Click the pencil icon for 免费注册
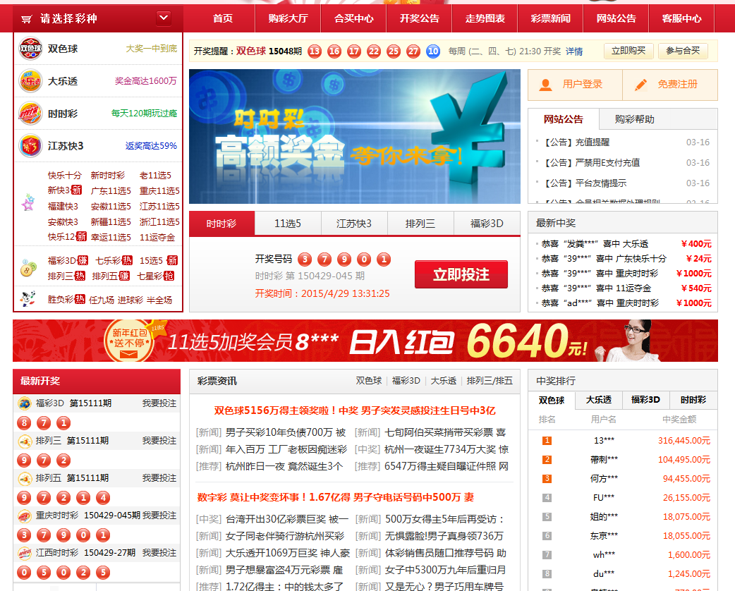 (x=640, y=85)
